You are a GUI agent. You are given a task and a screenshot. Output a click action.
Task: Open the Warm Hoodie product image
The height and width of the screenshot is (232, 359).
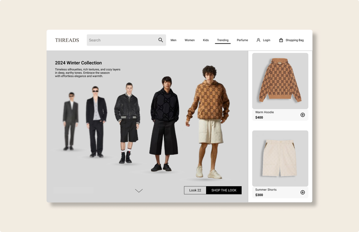pos(280,81)
